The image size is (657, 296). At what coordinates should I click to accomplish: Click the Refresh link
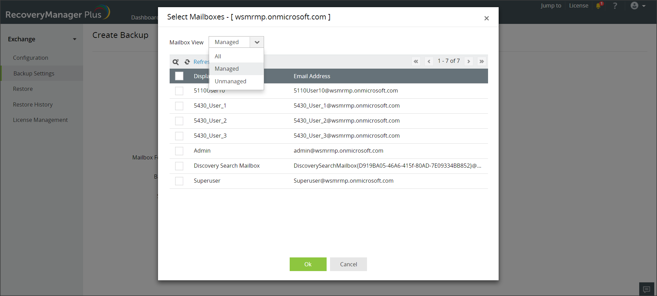click(x=201, y=62)
